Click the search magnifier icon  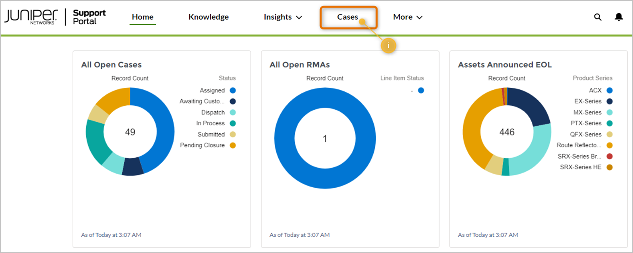coord(598,17)
